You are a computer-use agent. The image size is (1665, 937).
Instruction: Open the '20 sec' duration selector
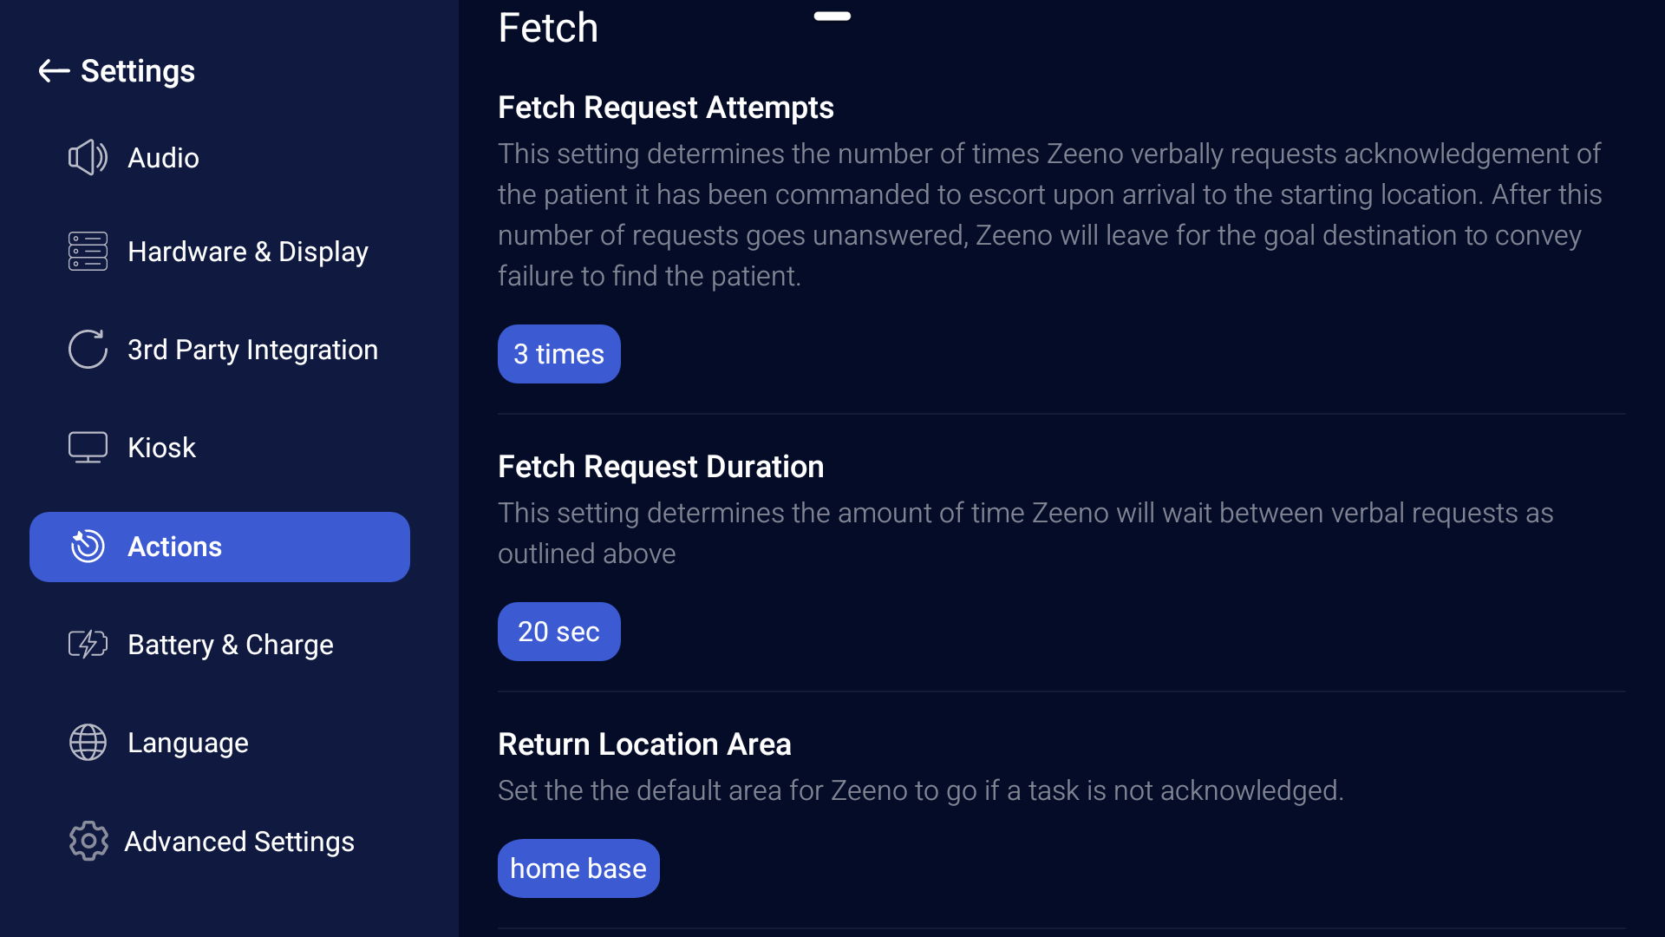[558, 632]
